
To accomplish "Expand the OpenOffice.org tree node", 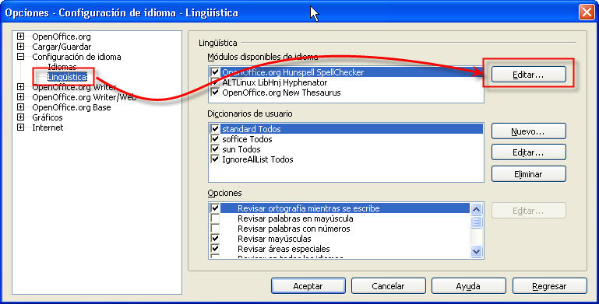I will click(x=20, y=37).
